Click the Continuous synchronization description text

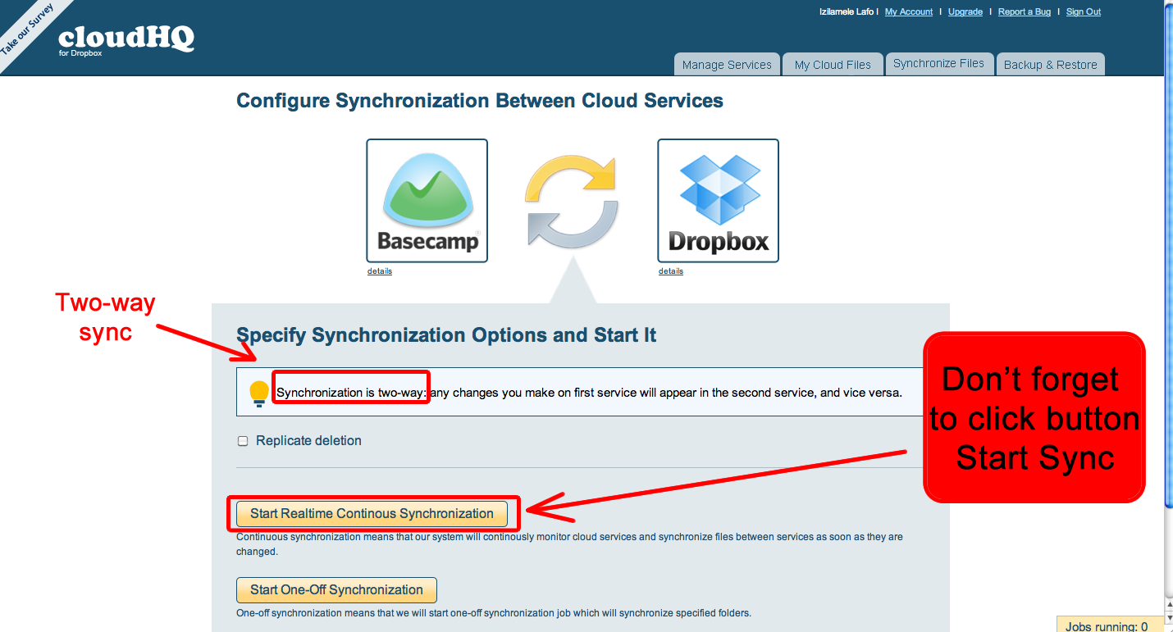(x=569, y=544)
